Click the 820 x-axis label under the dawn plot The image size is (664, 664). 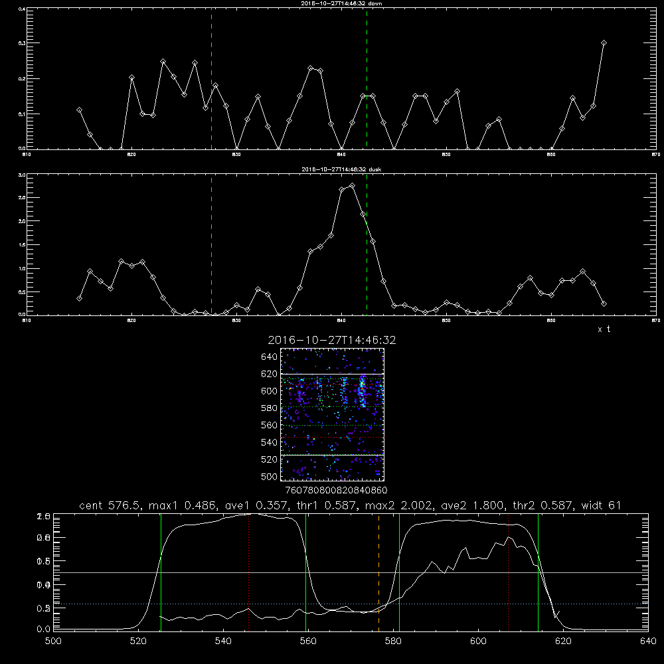click(x=131, y=155)
